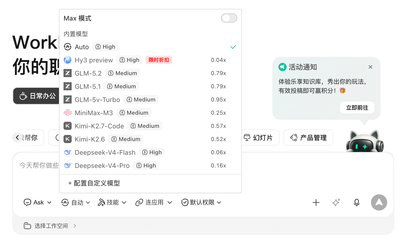The width and height of the screenshot is (406, 242).
Task: Click the High badge on Deepseek-V4-Pro
Action: pyautogui.click(x=146, y=166)
